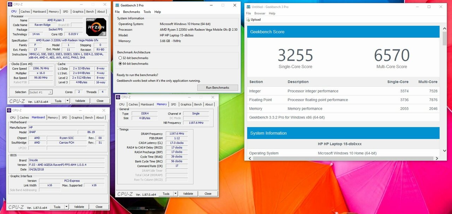Click Validate in the CPU window

coord(80,101)
